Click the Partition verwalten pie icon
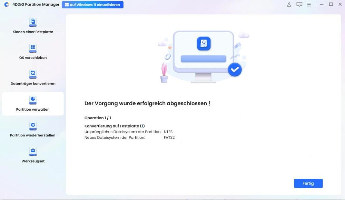The height and width of the screenshot is (200, 345). (33, 100)
